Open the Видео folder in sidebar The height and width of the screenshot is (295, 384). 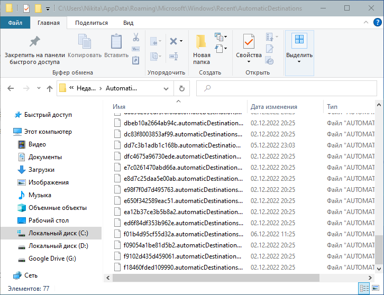[x=37, y=144]
